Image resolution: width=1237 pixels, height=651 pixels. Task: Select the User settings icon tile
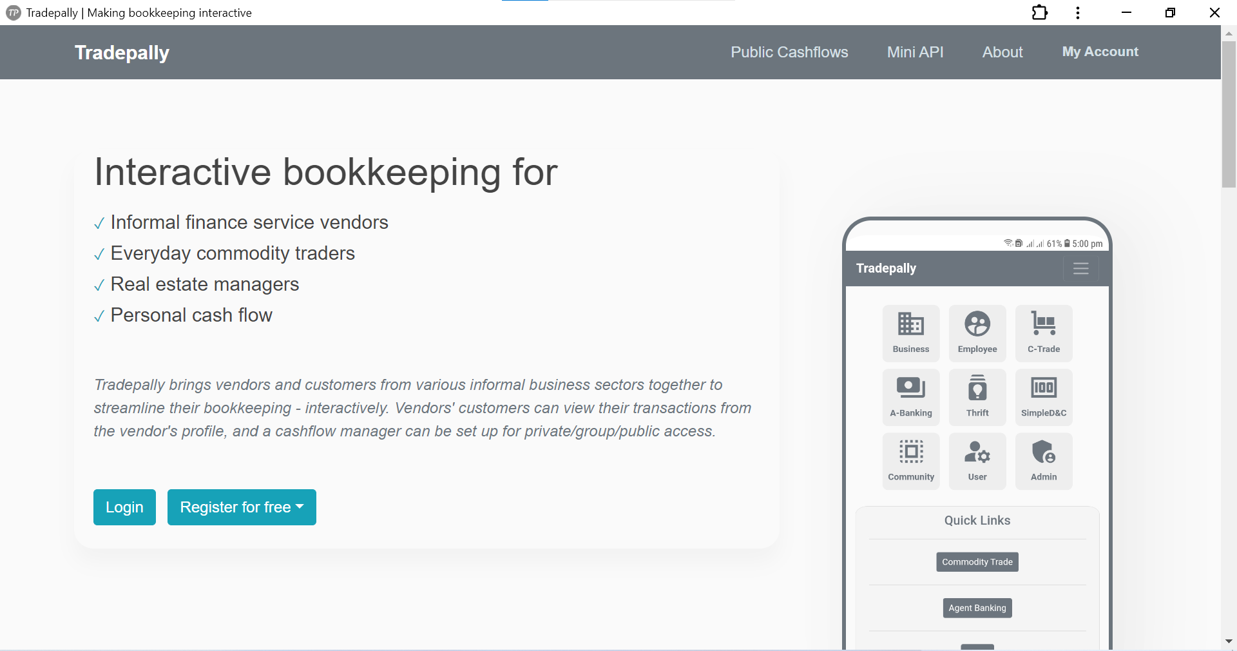977,461
